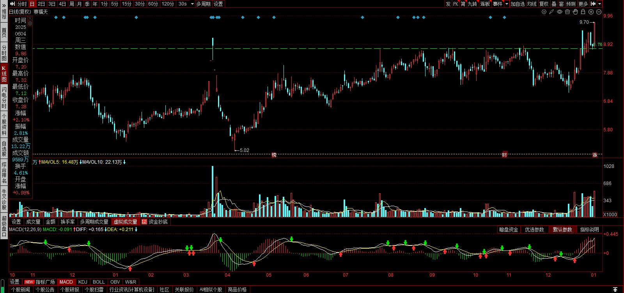
Task: Click the collapse-panel arrow icon top right
Action: tap(593, 4)
